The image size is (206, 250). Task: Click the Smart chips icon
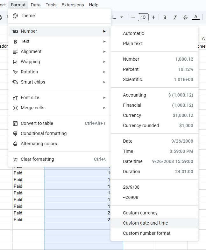point(15,82)
